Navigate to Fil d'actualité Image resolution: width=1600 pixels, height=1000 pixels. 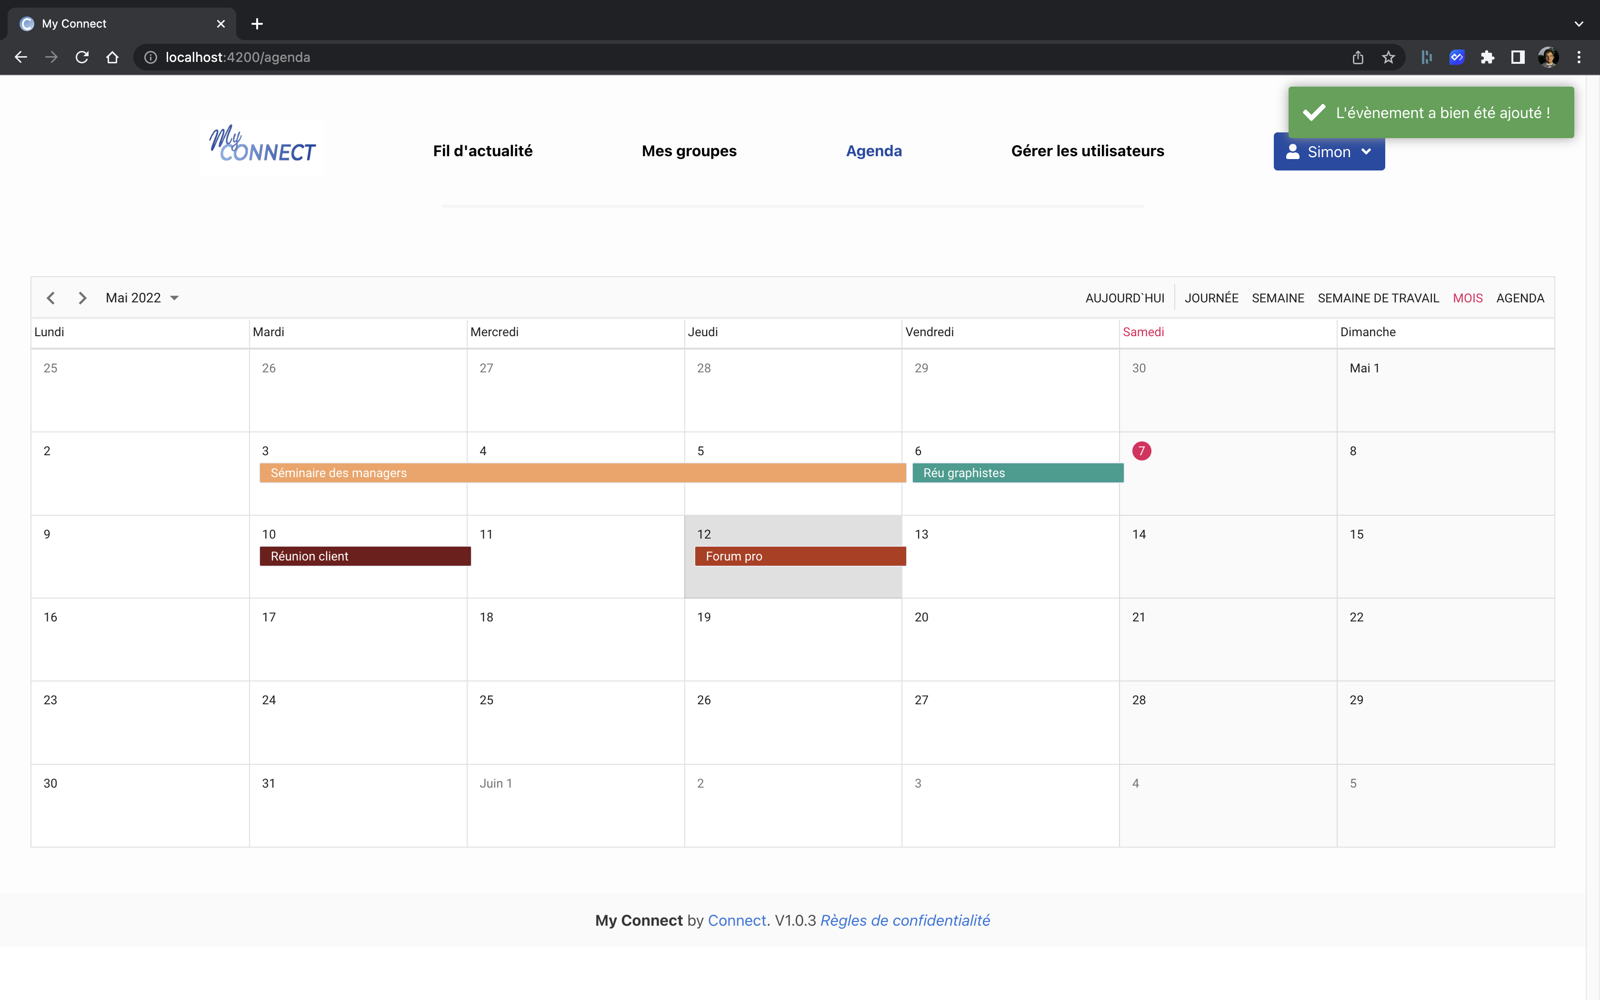tap(482, 151)
